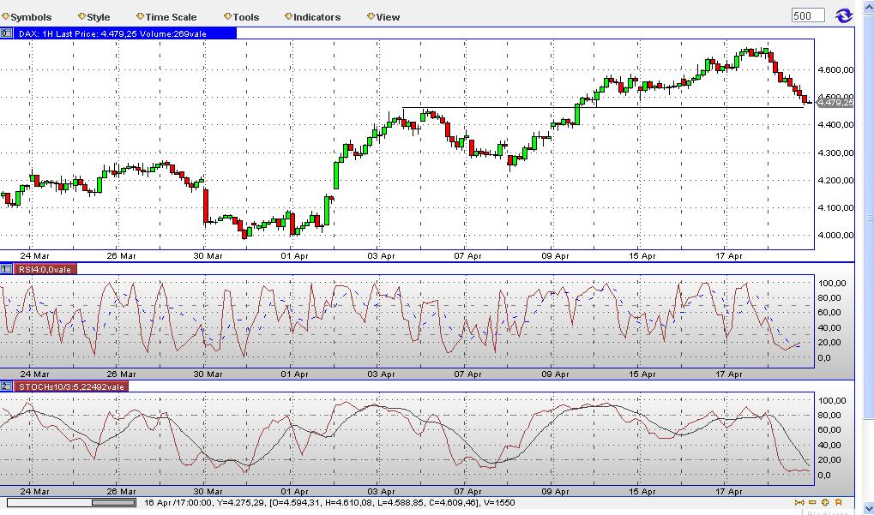Image resolution: width=874 pixels, height=515 pixels.
Task: Click the status bar OHLC readout for 16 Apr
Action: (329, 503)
